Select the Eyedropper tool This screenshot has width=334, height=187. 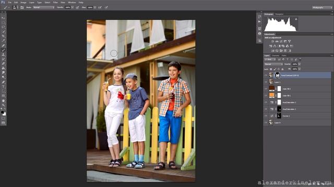pyautogui.click(x=3, y=41)
